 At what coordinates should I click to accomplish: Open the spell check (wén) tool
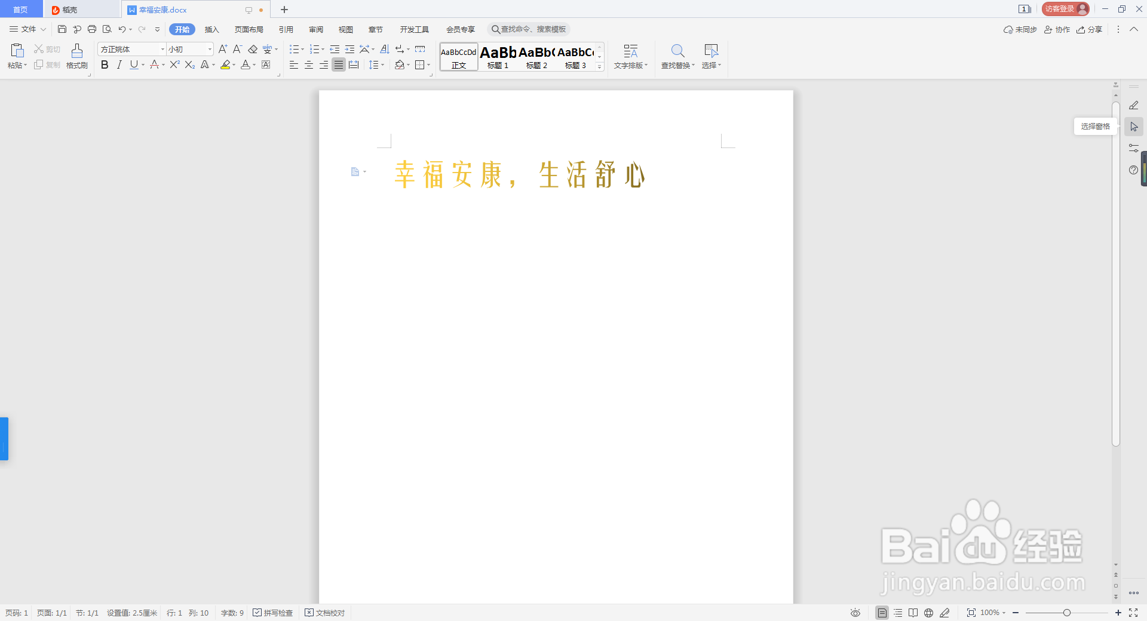267,49
